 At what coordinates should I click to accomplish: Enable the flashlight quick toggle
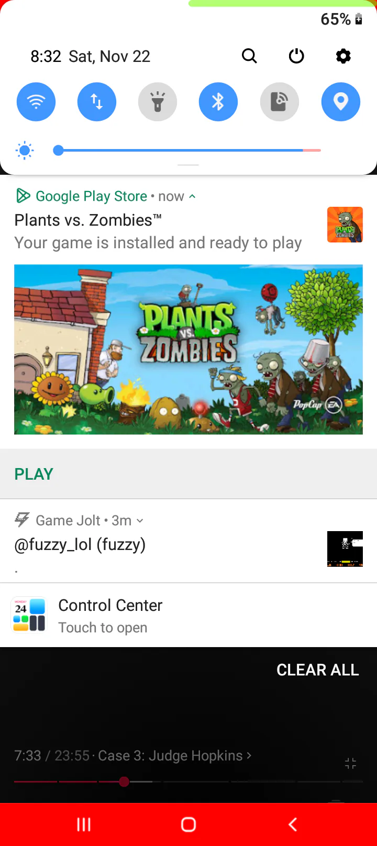[158, 102]
